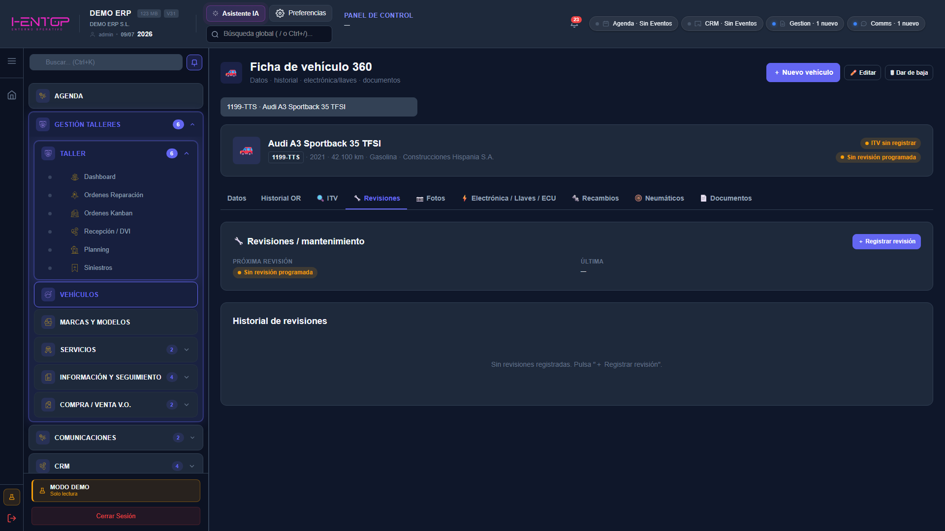945x531 pixels.
Task: Open the Asistente IA button
Action: click(236, 13)
